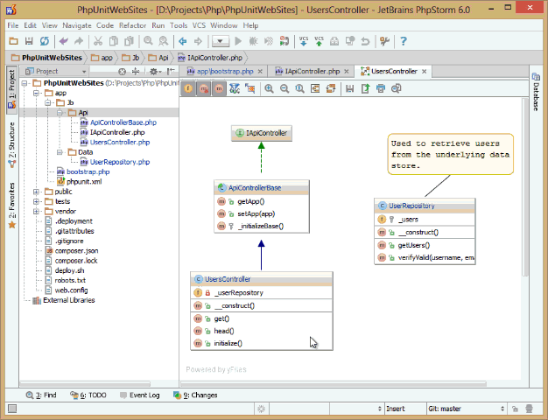This screenshot has width=548, height=420.
Task: Open the 3: Find tool window
Action: point(41,395)
